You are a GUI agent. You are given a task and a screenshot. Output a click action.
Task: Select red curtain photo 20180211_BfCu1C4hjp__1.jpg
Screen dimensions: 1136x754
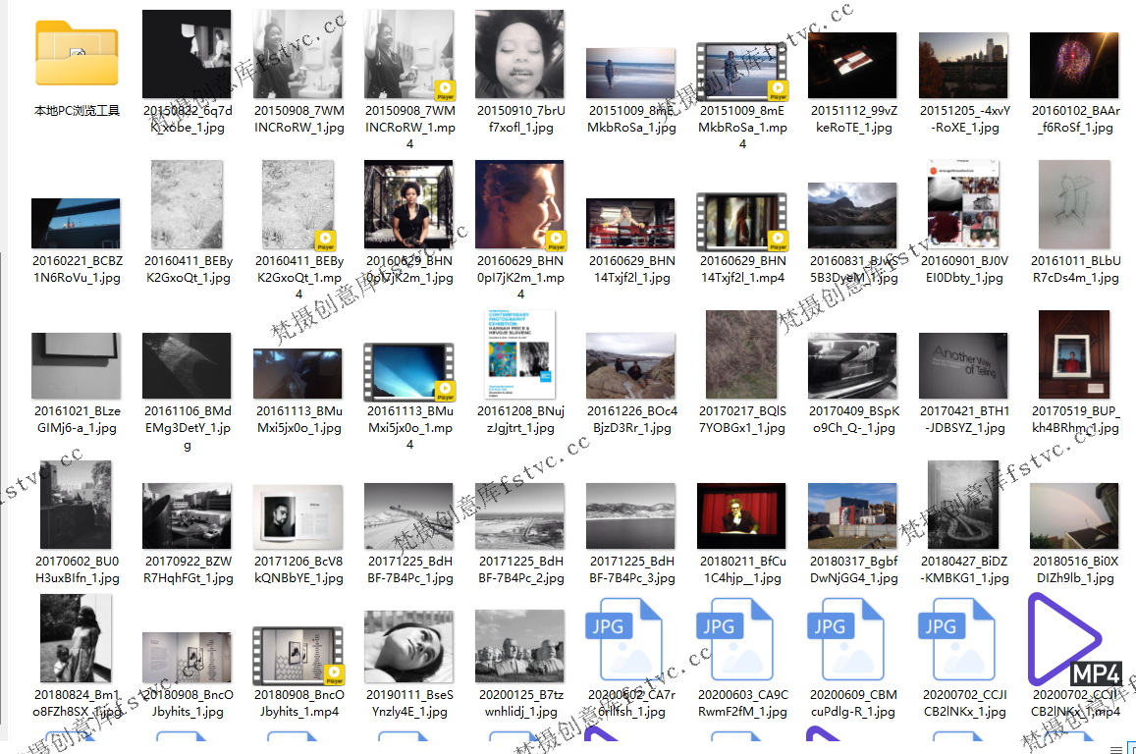tap(741, 515)
